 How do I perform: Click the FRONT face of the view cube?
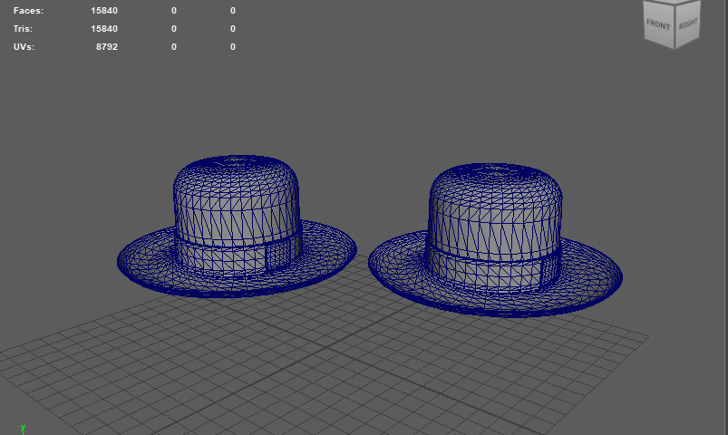pyautogui.click(x=658, y=24)
